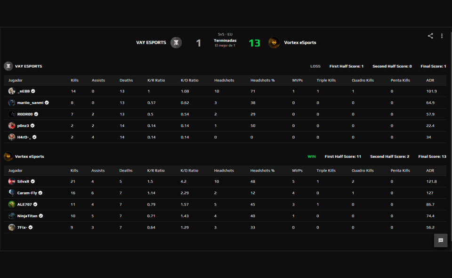Open p0nz3 player avatar

pos(11,126)
